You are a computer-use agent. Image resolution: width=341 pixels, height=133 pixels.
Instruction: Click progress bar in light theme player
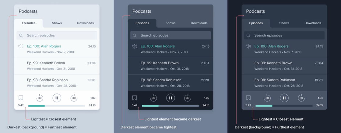[x=57, y=106]
